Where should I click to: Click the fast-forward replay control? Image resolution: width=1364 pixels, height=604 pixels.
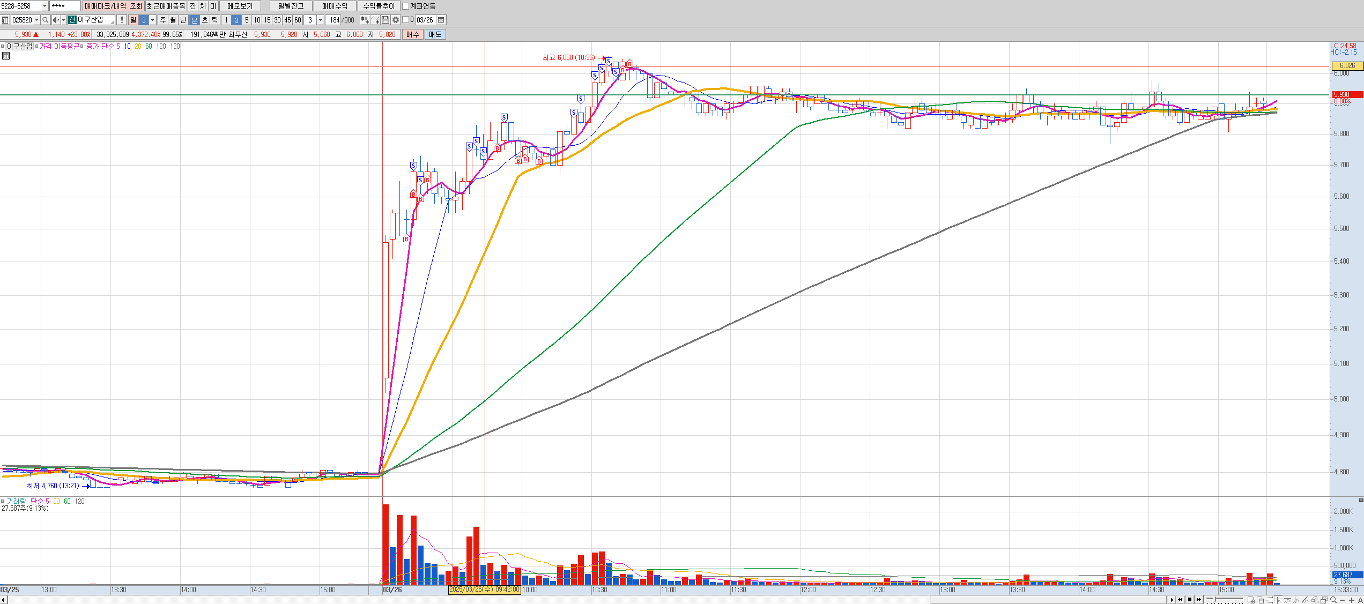(1199, 600)
